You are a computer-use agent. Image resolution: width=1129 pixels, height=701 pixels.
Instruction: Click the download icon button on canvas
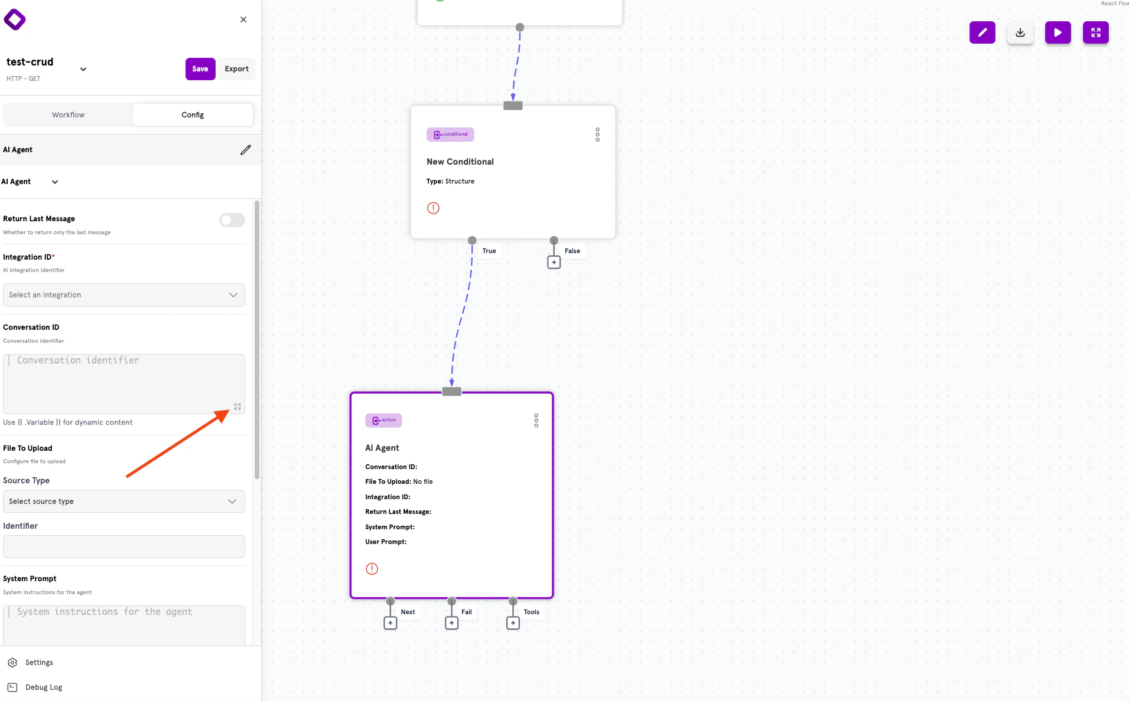pos(1020,32)
